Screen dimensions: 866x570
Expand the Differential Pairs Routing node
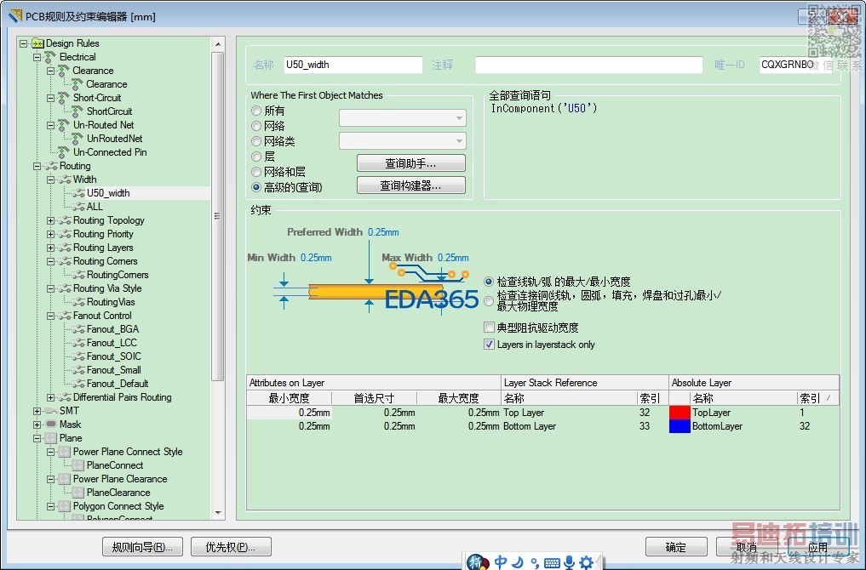point(51,397)
